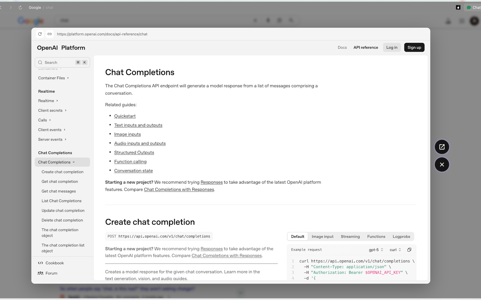Click the reload icon in preview bar
This screenshot has width=481, height=300.
pos(40,34)
